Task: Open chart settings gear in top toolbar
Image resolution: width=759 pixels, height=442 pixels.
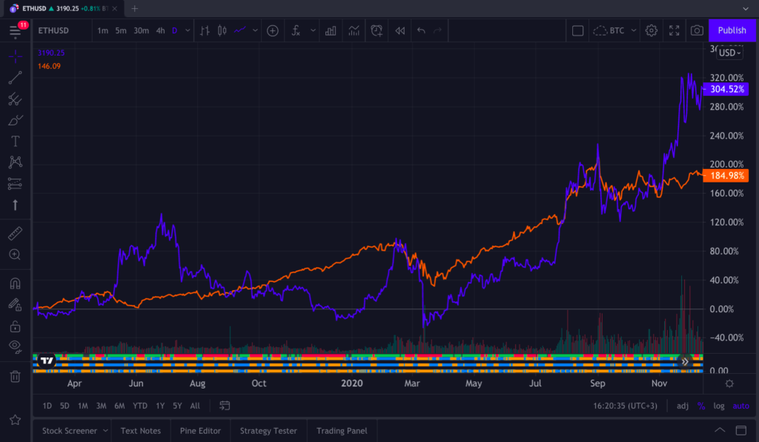Action: pyautogui.click(x=651, y=30)
